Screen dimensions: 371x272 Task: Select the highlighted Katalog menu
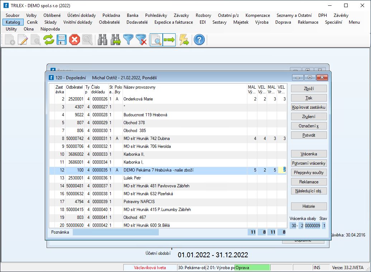[x=13, y=22]
